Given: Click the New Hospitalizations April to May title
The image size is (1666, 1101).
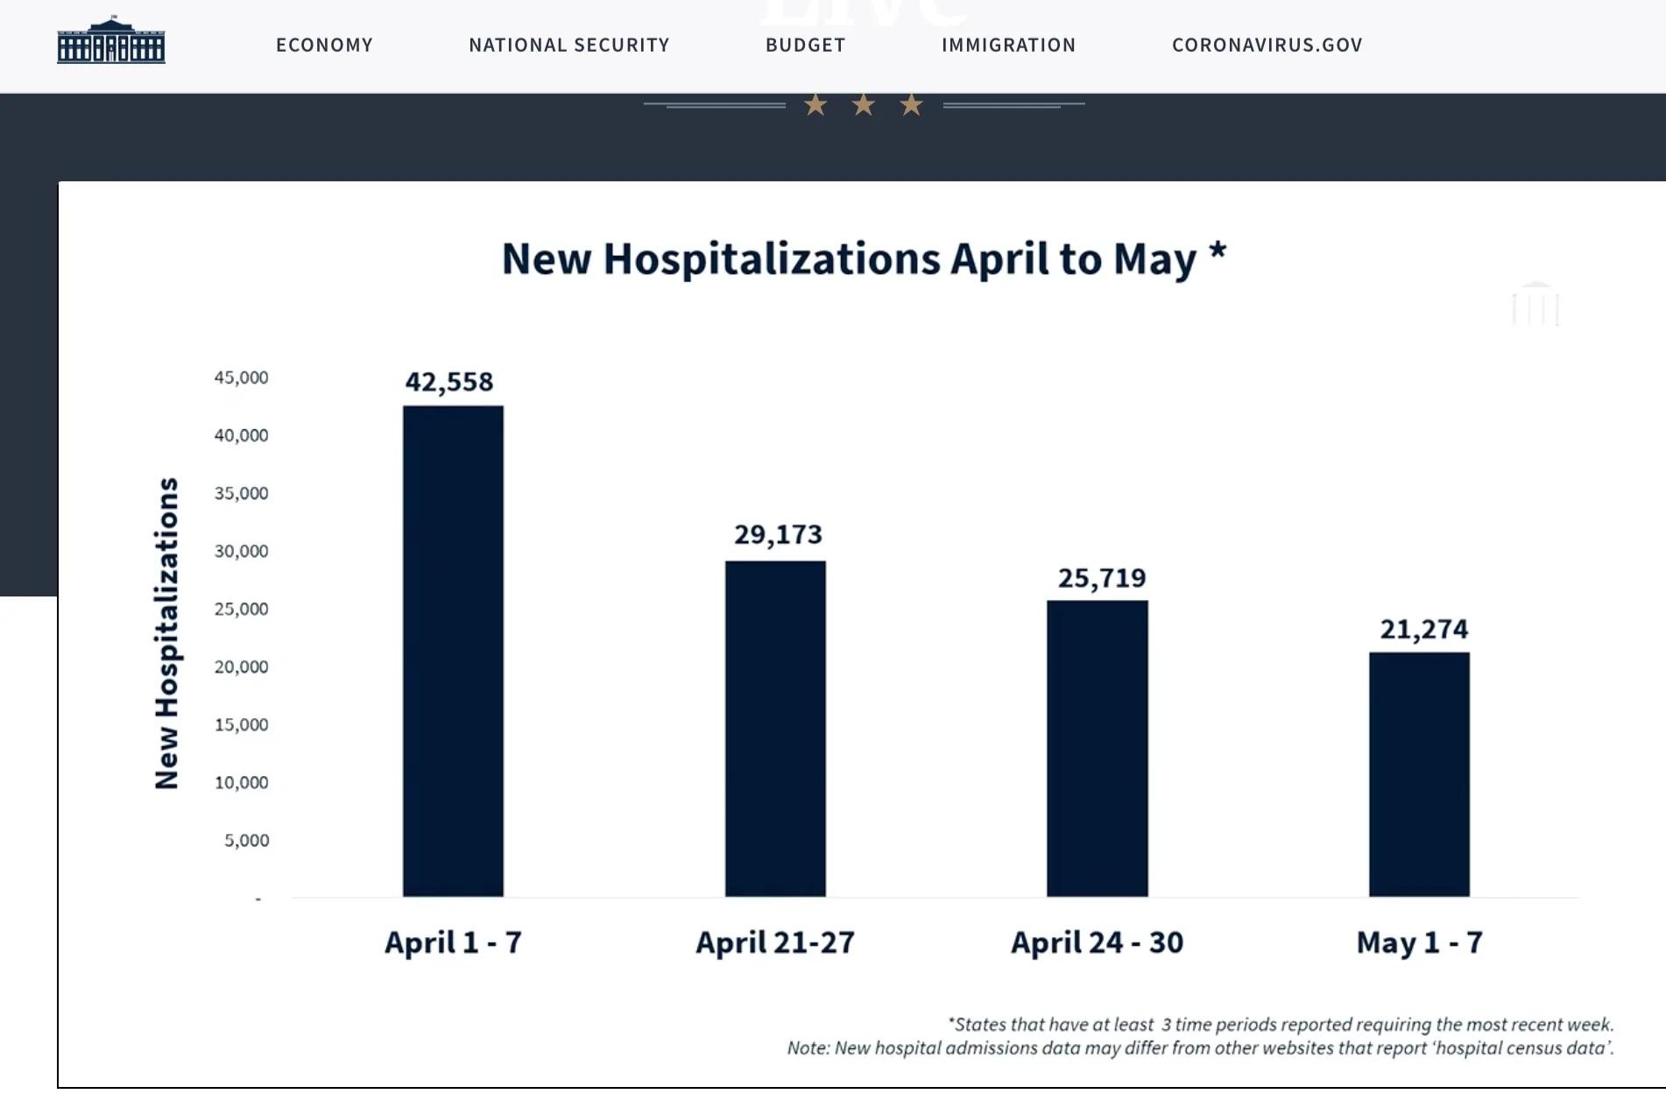Looking at the screenshot, I should click(864, 259).
